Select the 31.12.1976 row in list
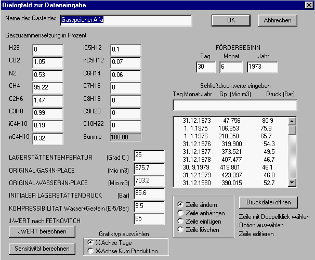 [231, 144]
